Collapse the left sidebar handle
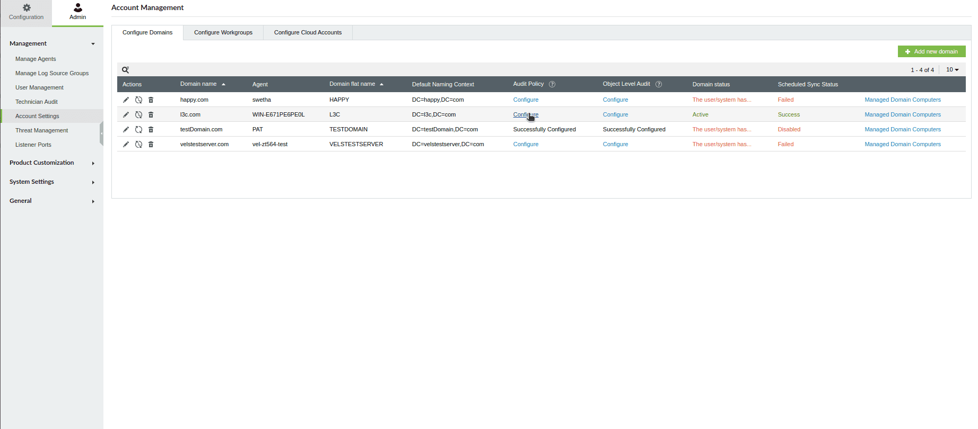The width and height of the screenshot is (978, 429). 101,133
